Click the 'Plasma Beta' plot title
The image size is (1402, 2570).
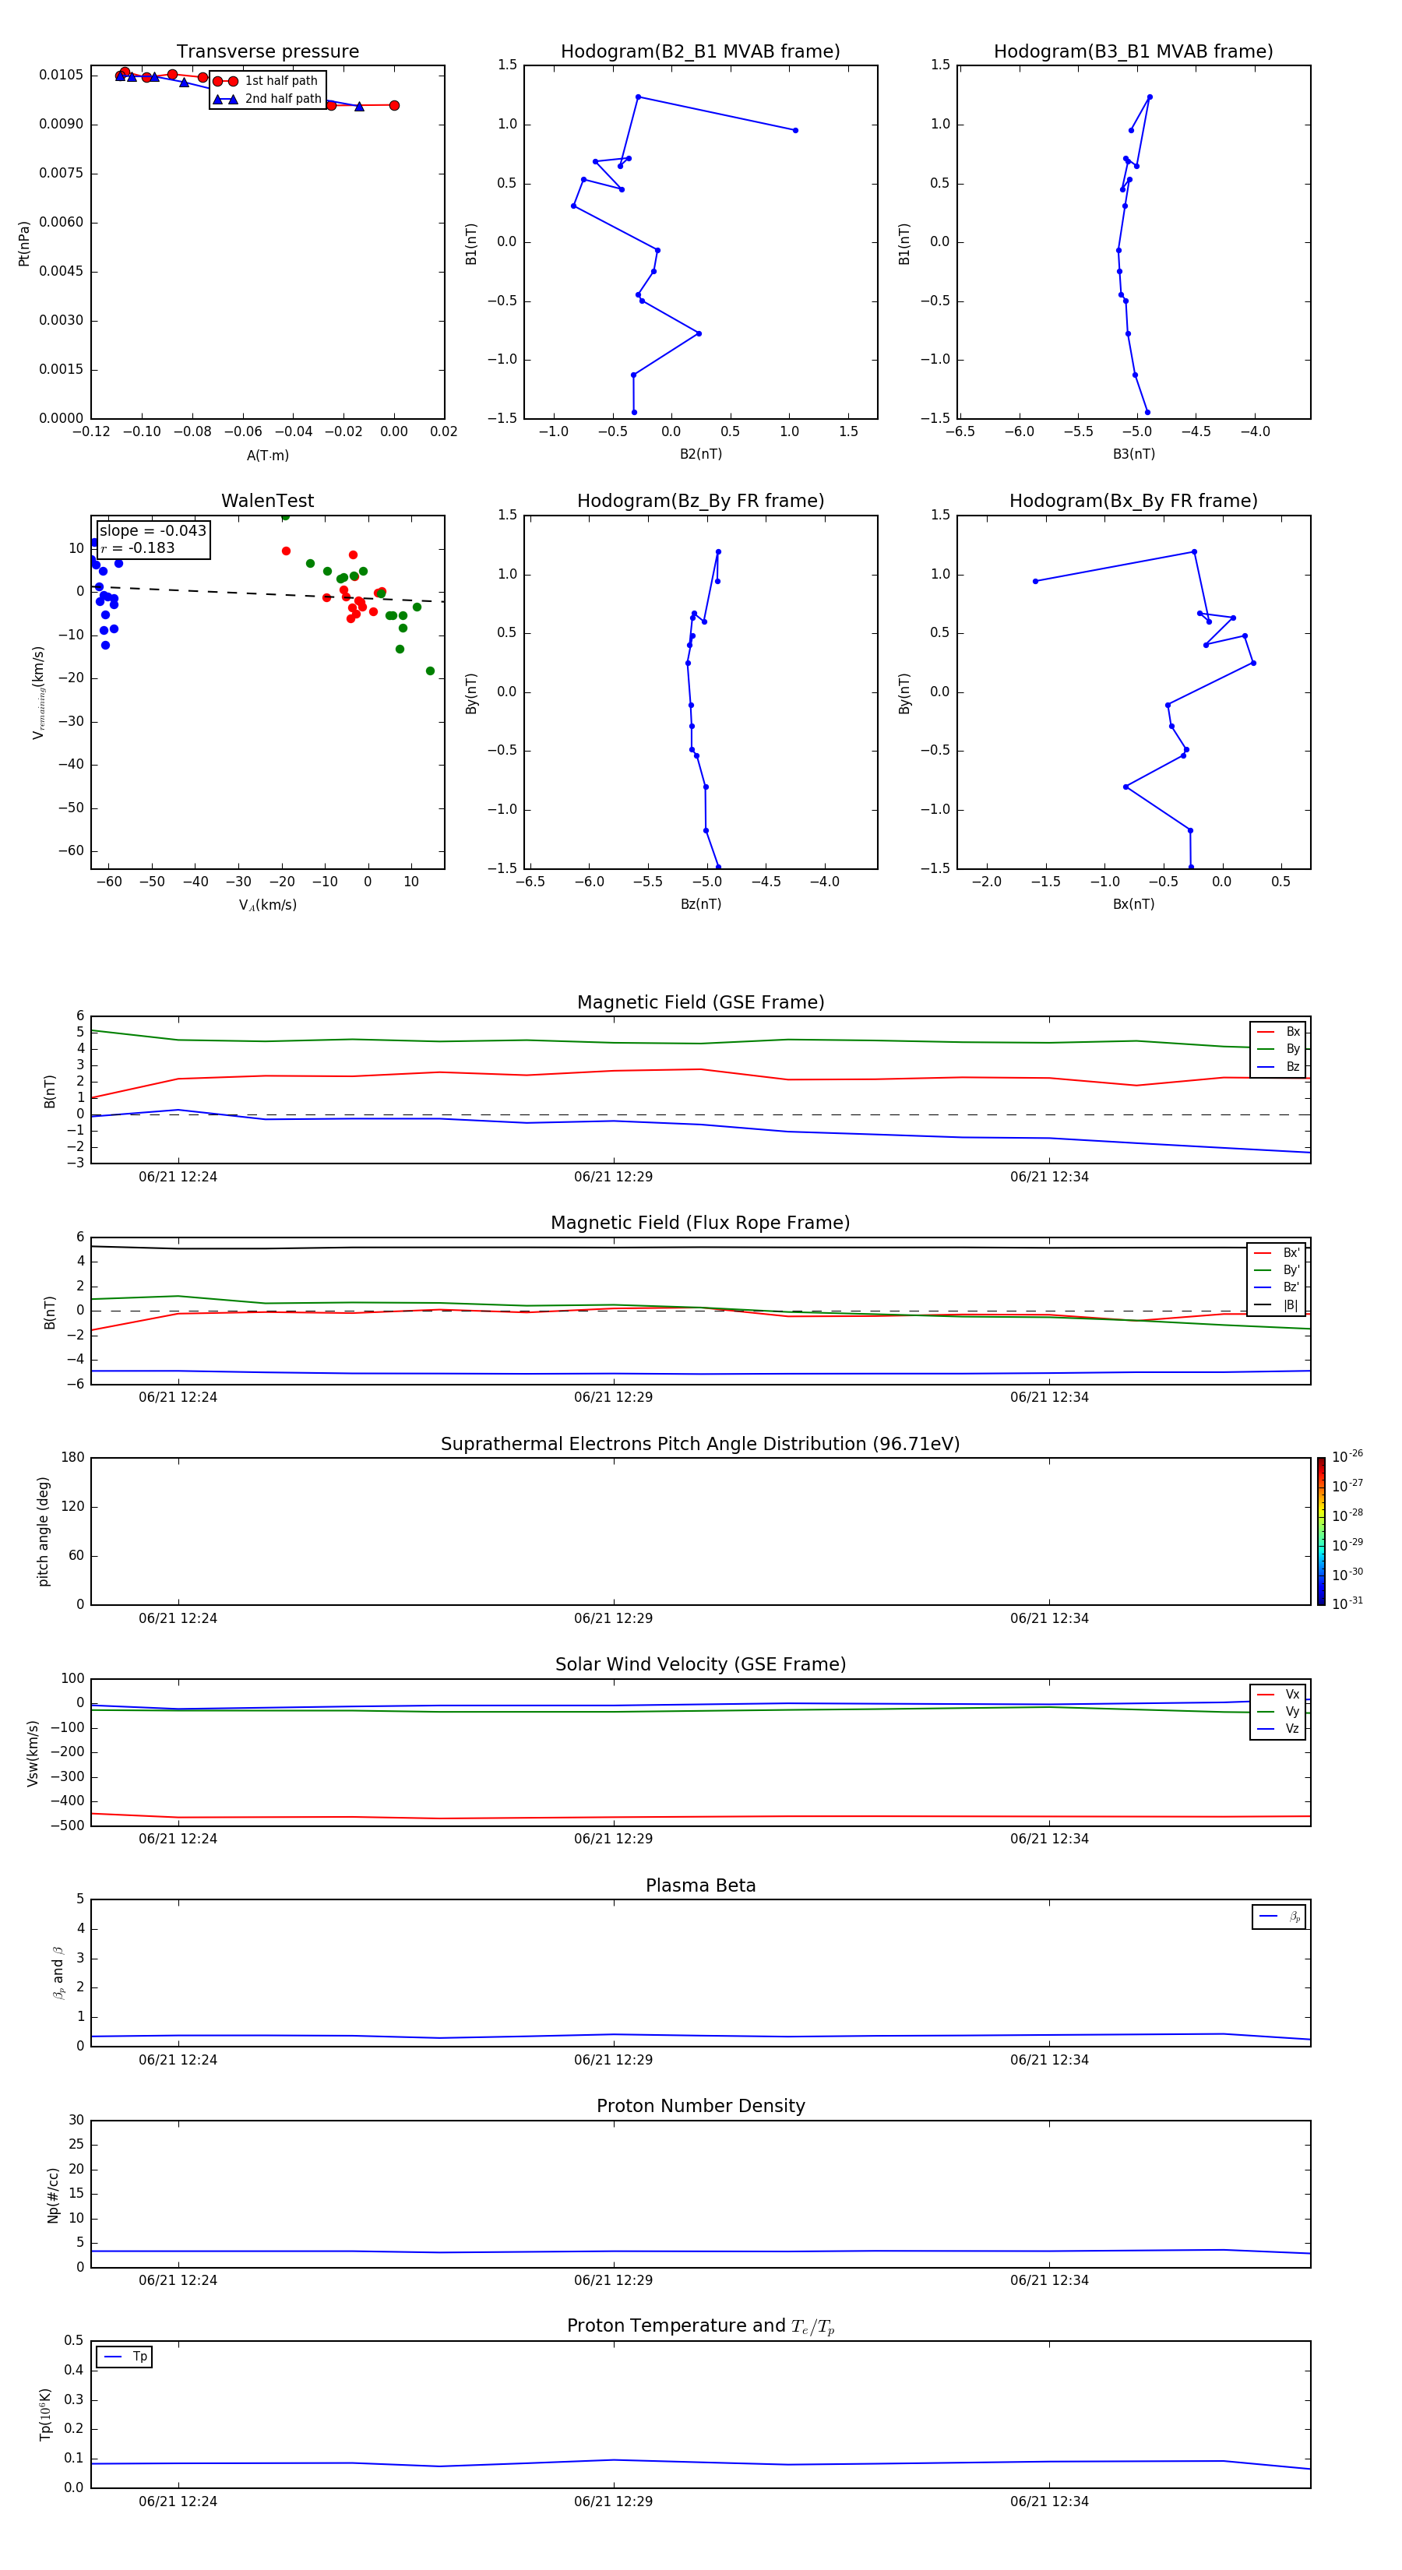(700, 1885)
